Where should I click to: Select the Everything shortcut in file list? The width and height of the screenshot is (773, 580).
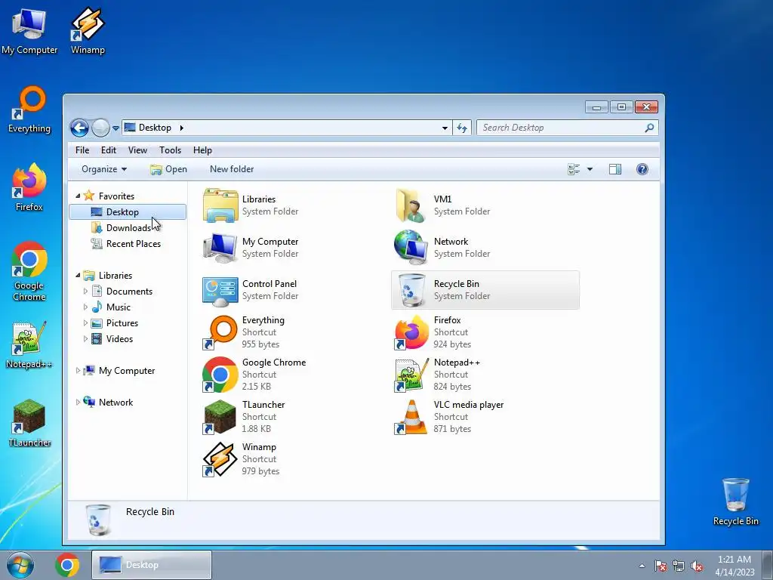coord(220,332)
